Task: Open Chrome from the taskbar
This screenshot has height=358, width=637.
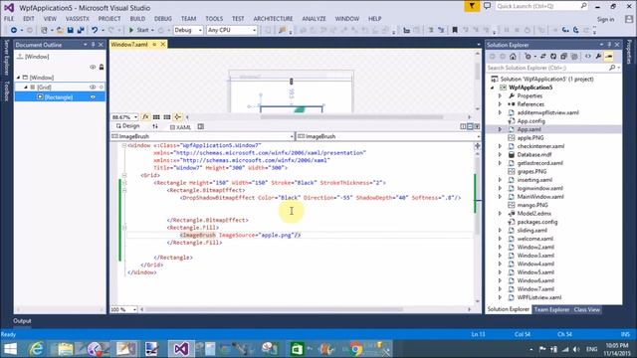Action: pyautogui.click(x=356, y=349)
